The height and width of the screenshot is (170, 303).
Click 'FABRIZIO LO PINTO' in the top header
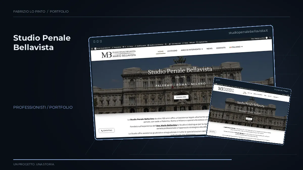coord(29,11)
